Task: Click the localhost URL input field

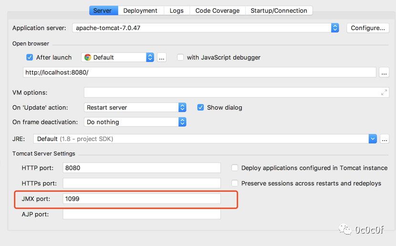Action: tap(199, 72)
